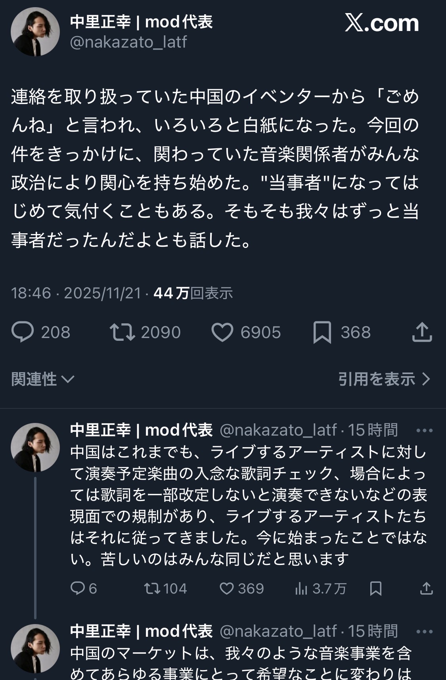Like the reply with 369 likes
The image size is (446, 680).
click(x=226, y=588)
